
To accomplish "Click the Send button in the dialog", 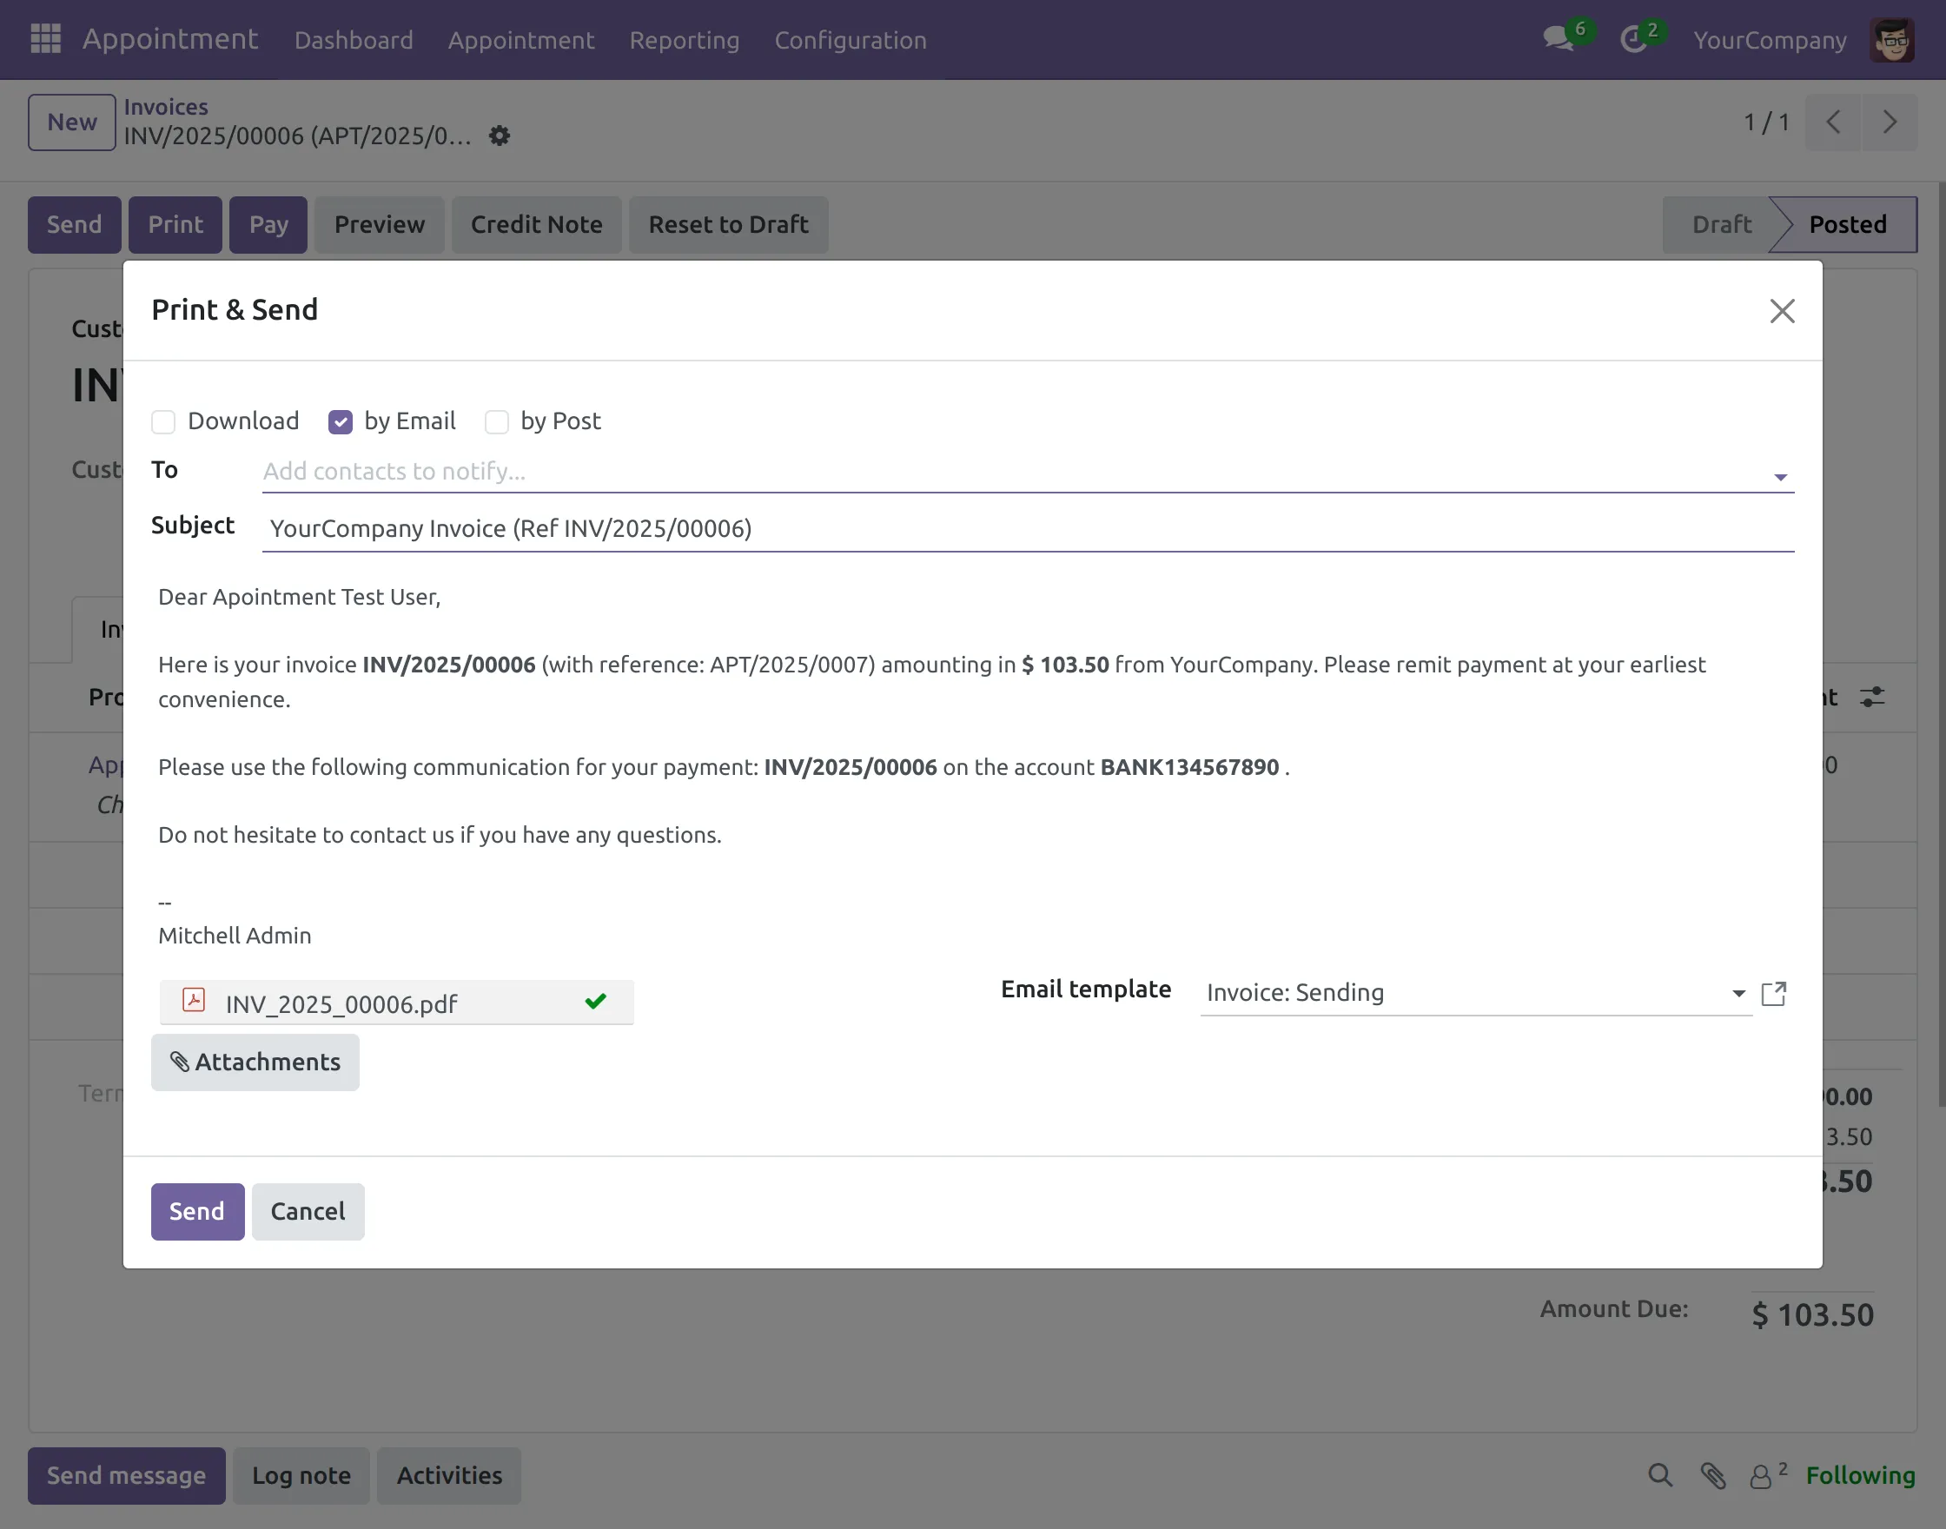I will pyautogui.click(x=197, y=1211).
